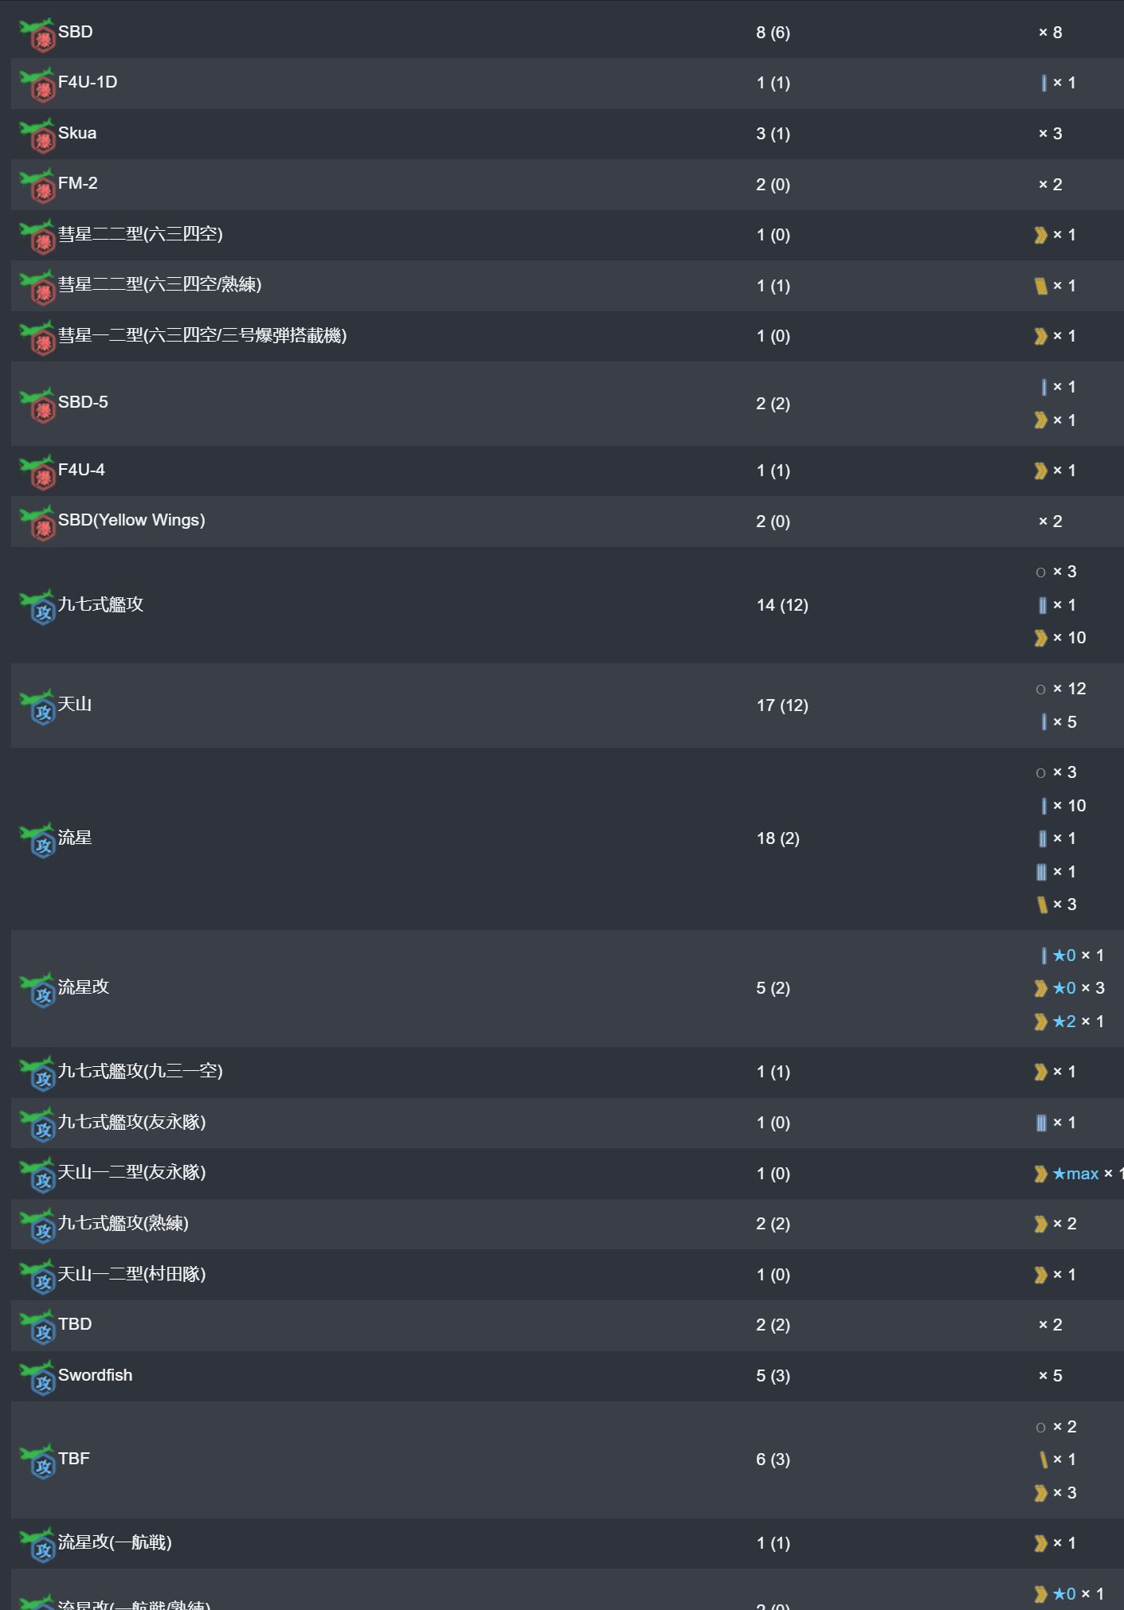Click the torpedo bomber icon next to TBF

(x=37, y=1461)
